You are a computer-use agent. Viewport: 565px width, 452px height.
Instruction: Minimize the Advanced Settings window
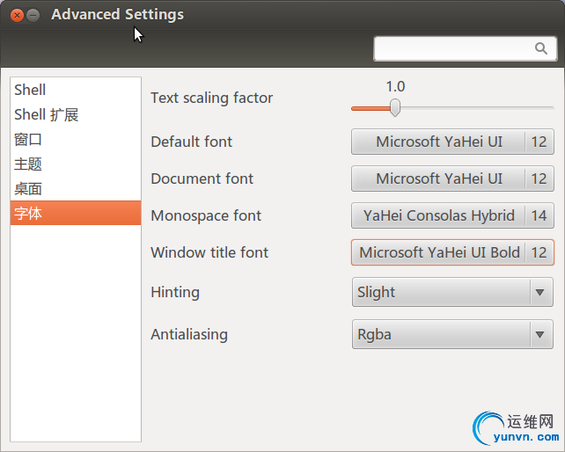tap(33, 15)
